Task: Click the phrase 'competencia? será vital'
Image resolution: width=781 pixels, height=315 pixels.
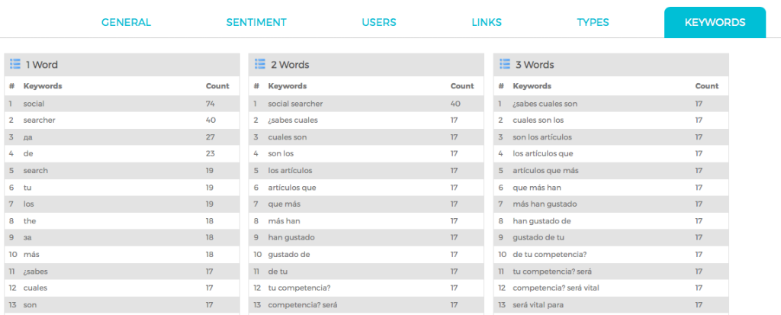Action: tap(557, 288)
